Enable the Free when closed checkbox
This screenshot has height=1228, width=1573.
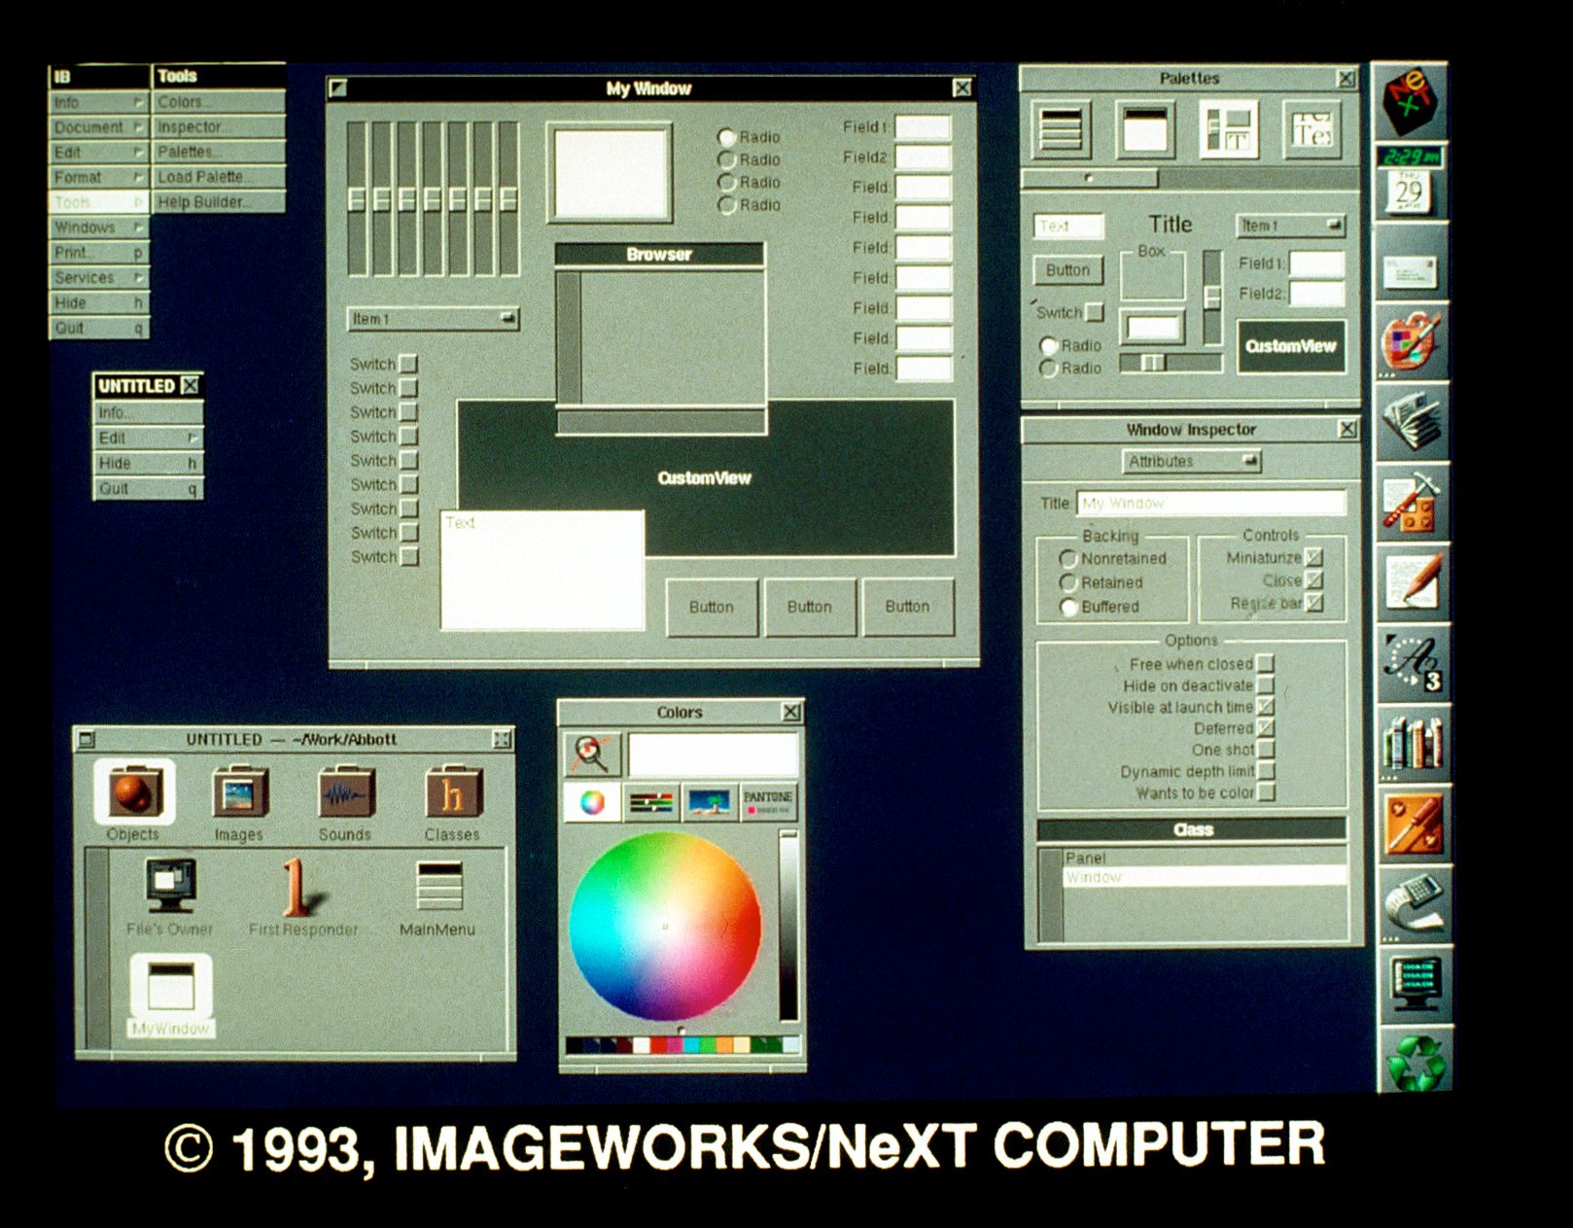(x=1266, y=663)
